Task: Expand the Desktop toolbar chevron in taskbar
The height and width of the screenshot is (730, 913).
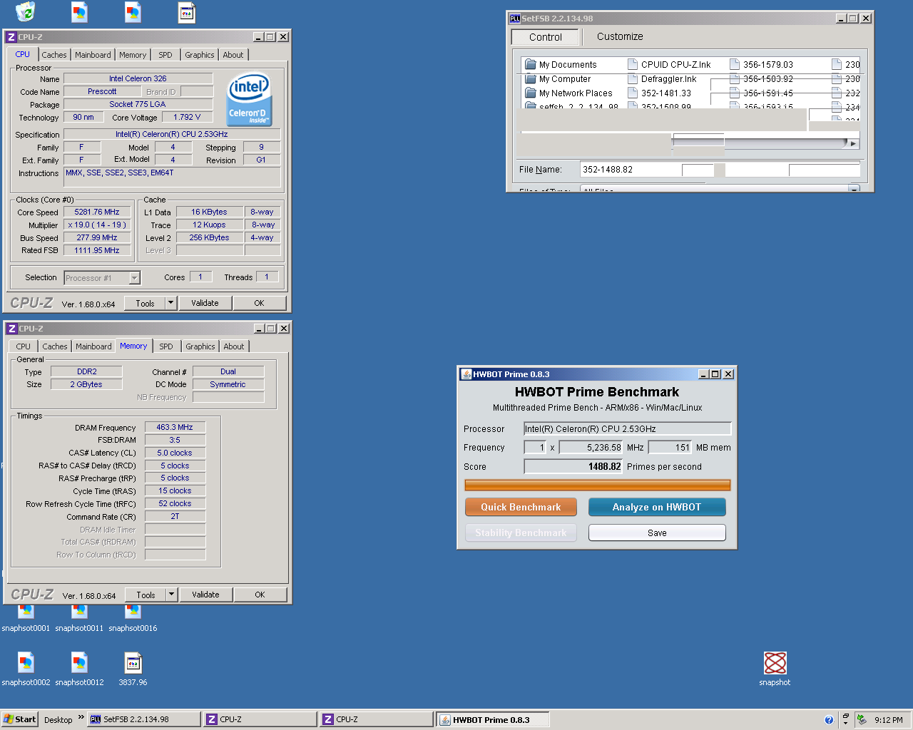Action: click(81, 717)
